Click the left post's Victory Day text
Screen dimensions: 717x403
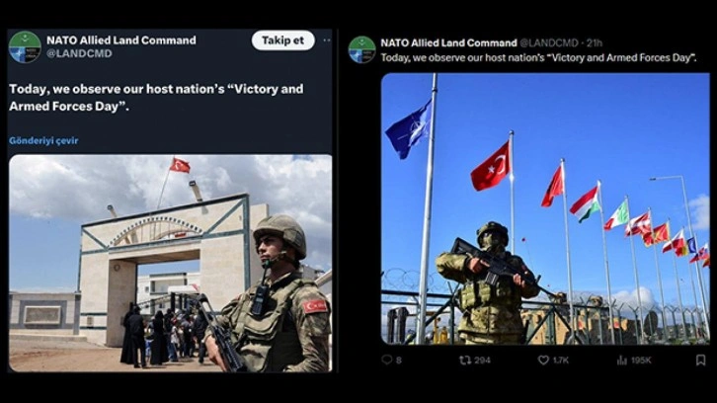point(156,98)
